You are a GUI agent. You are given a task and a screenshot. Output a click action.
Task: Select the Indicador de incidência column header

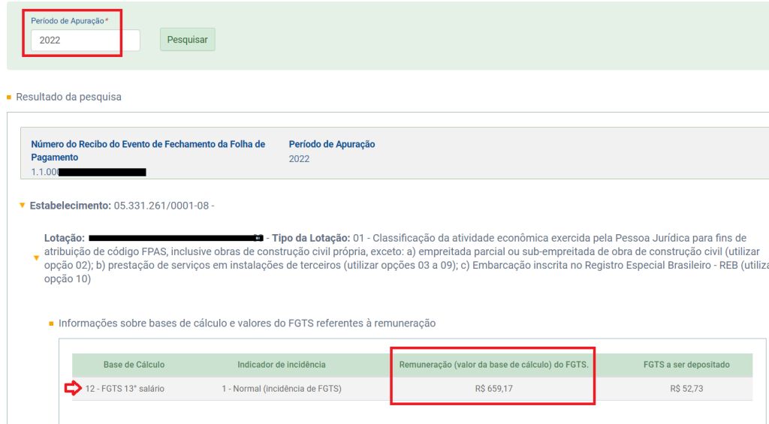pos(282,365)
